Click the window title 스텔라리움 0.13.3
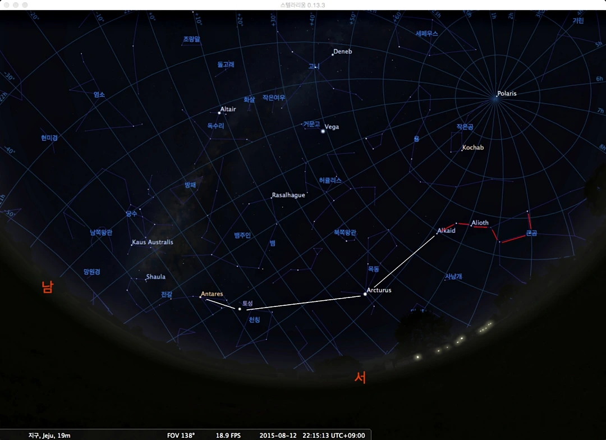Screen dimensions: 606x440 pyautogui.click(x=302, y=5)
